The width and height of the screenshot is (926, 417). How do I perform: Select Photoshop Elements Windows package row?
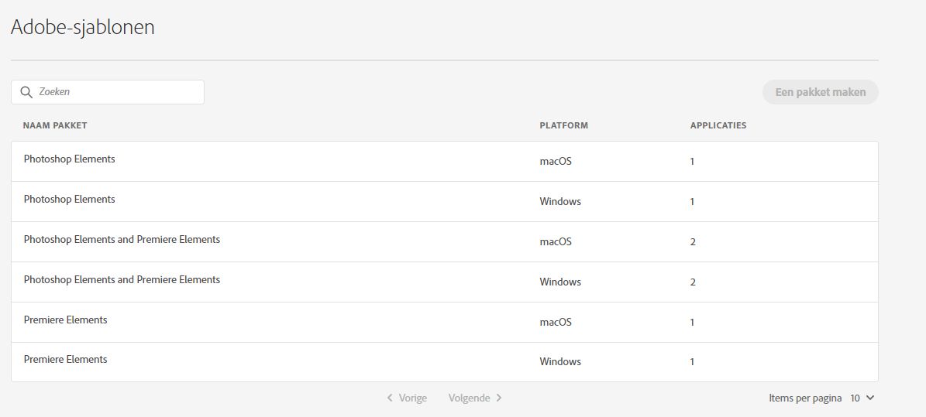[x=69, y=200]
